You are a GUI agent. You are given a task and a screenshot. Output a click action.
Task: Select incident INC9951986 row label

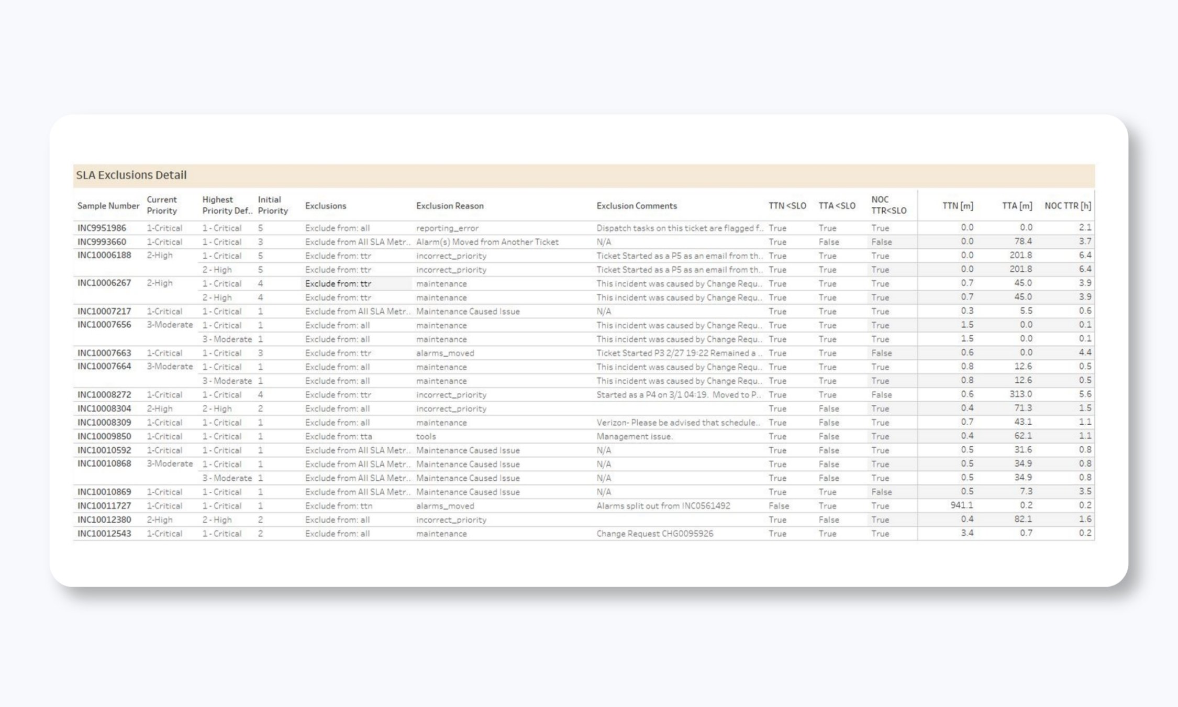102,228
